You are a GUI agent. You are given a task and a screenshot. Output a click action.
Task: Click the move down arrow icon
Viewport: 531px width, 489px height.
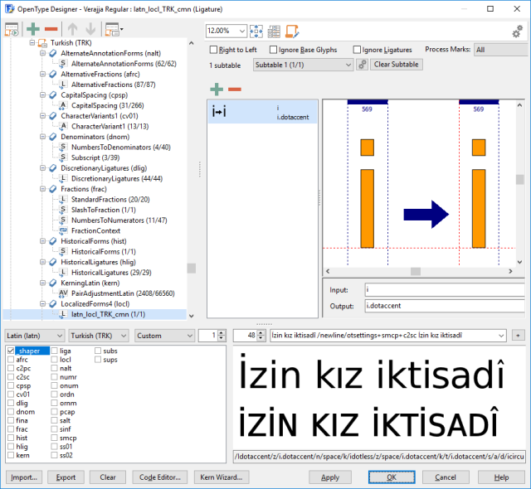89,31
